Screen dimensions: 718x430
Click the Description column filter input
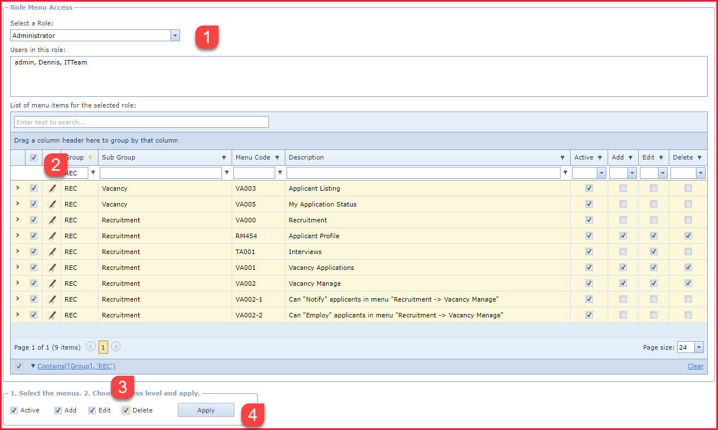click(424, 173)
